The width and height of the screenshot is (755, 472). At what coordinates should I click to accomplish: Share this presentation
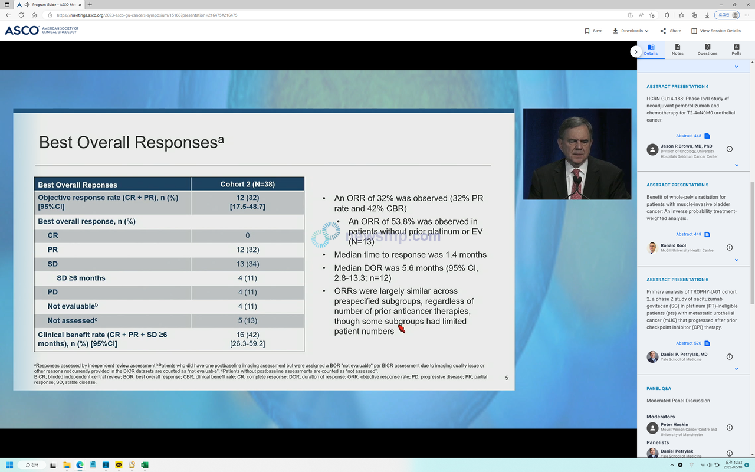671,31
